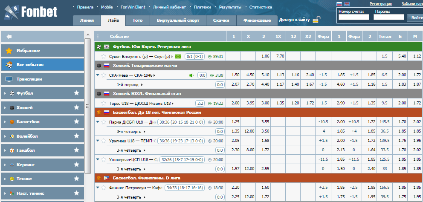Collapse the Универсал-ЦСП U18 match sub-rows
This screenshot has height=202, width=423.
pyautogui.click(x=98, y=159)
